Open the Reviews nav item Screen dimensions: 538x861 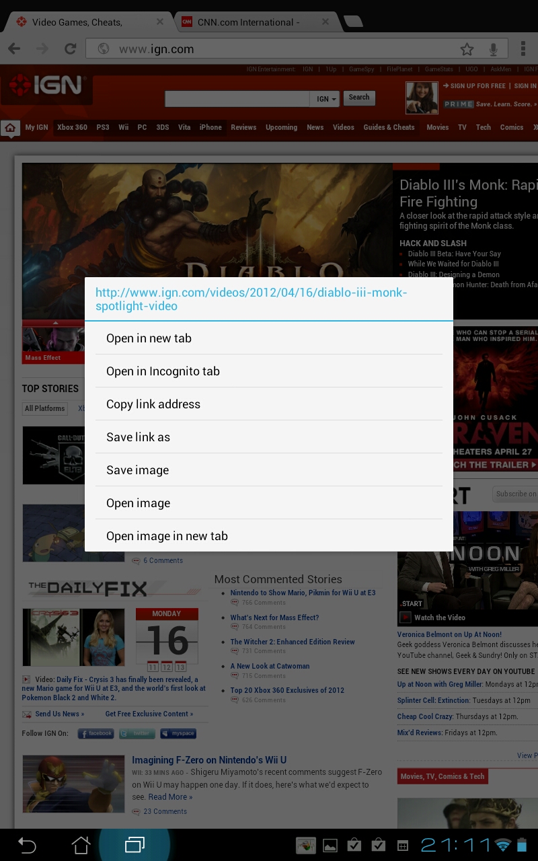pos(243,127)
